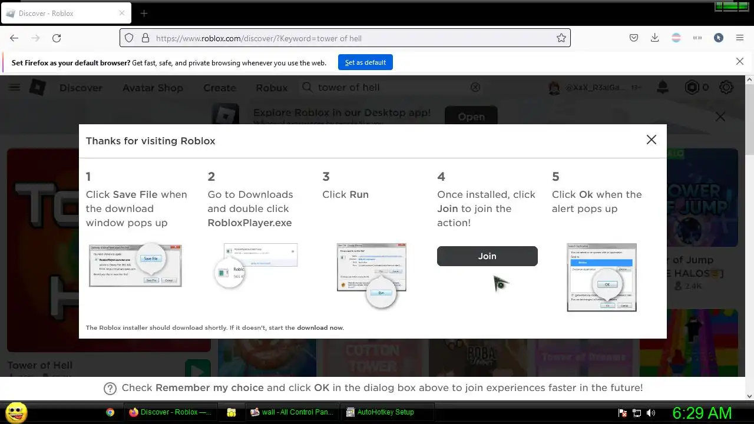
Task: Reload the current Roblox page
Action: click(x=57, y=38)
